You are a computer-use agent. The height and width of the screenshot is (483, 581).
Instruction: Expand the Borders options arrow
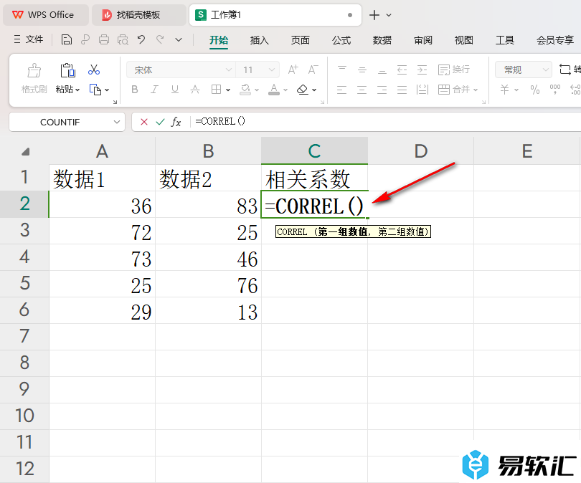[228, 90]
